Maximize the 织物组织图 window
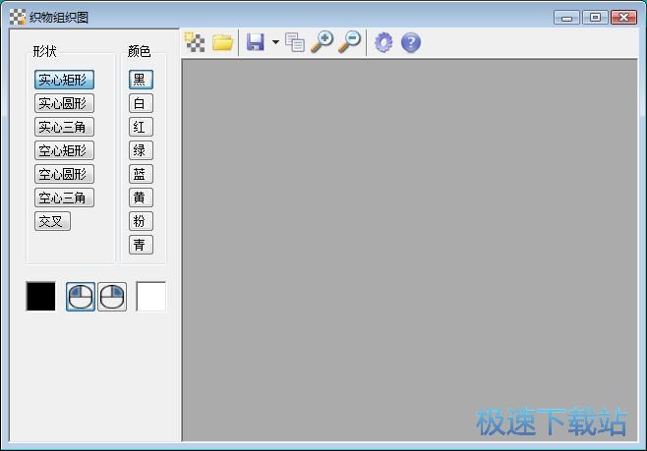The height and width of the screenshot is (451, 647). [x=595, y=18]
